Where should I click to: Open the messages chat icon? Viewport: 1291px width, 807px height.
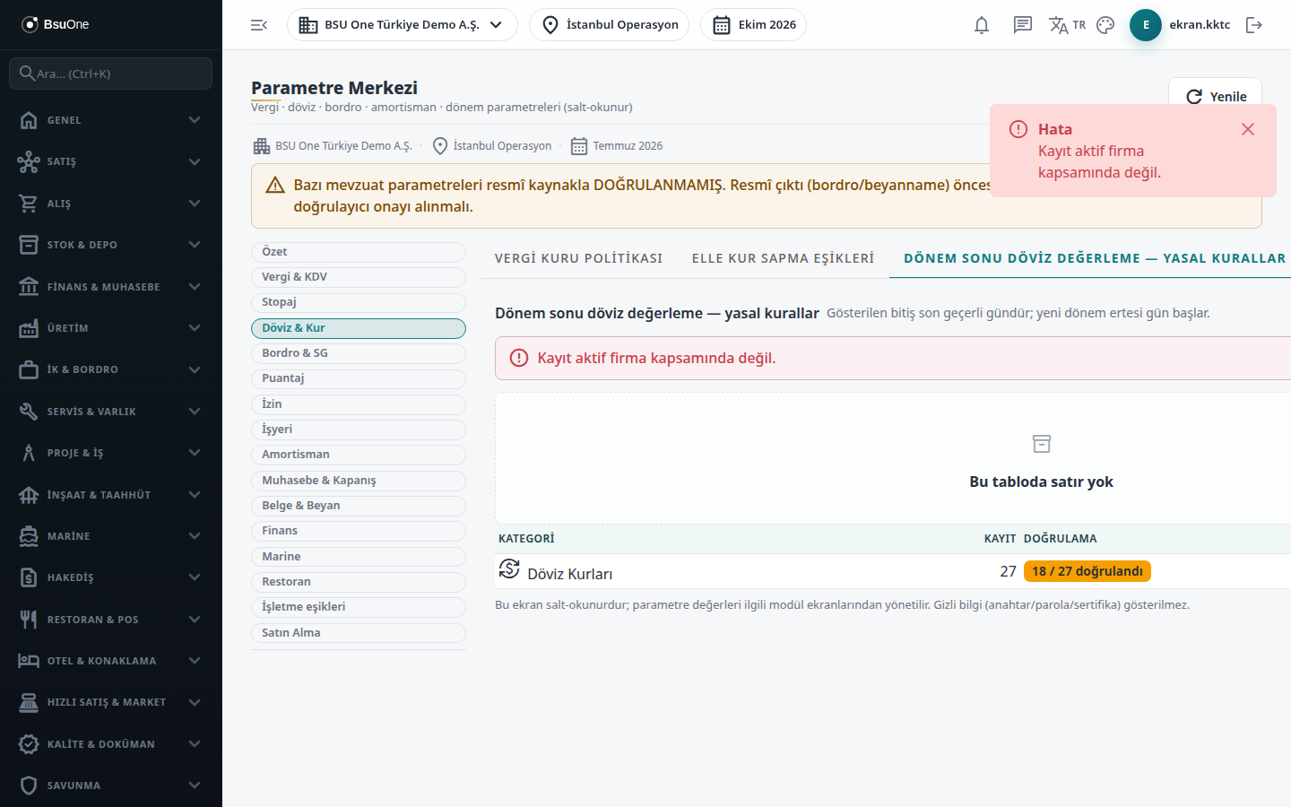click(1023, 25)
